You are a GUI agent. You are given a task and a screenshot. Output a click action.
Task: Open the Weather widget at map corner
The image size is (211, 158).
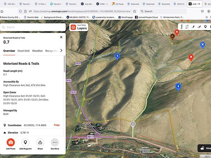[204, 148]
